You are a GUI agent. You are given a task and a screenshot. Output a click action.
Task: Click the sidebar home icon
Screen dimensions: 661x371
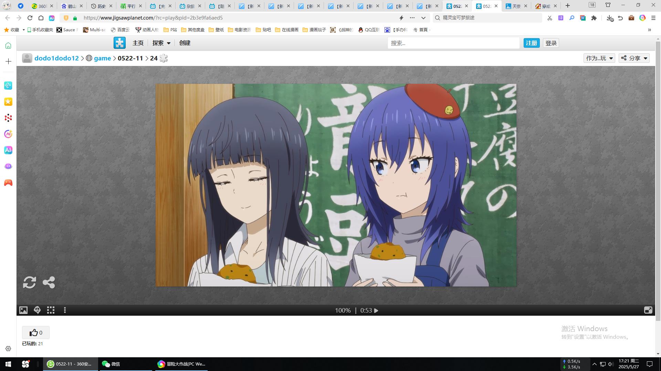pyautogui.click(x=8, y=45)
